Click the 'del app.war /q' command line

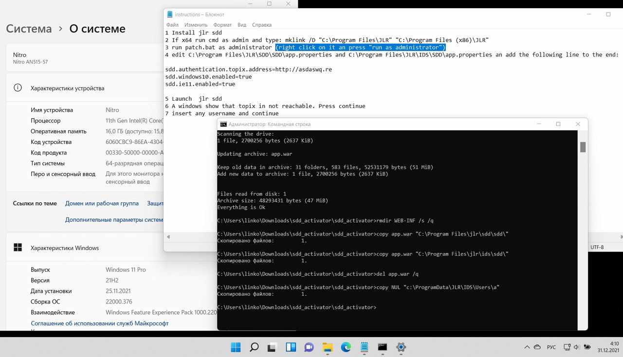(x=397, y=274)
